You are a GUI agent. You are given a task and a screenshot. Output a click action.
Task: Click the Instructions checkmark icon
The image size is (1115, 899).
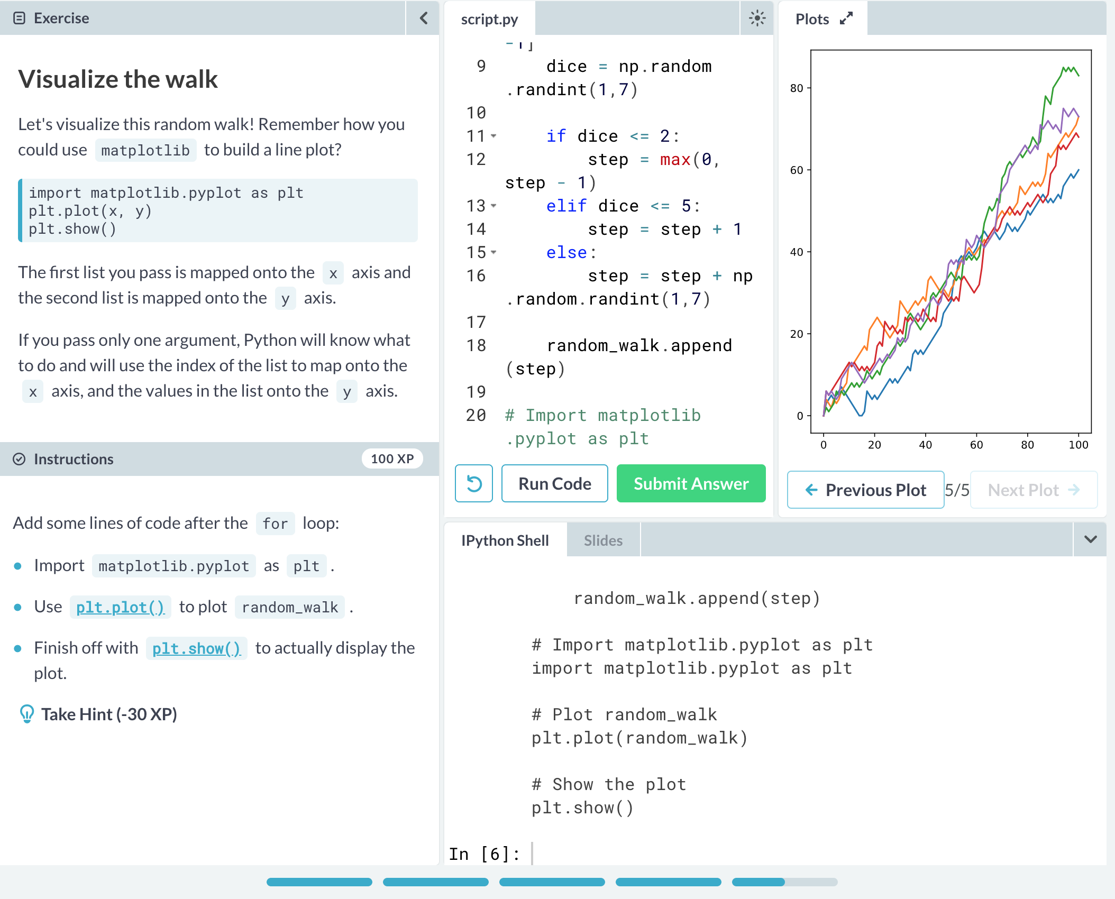[x=19, y=459]
